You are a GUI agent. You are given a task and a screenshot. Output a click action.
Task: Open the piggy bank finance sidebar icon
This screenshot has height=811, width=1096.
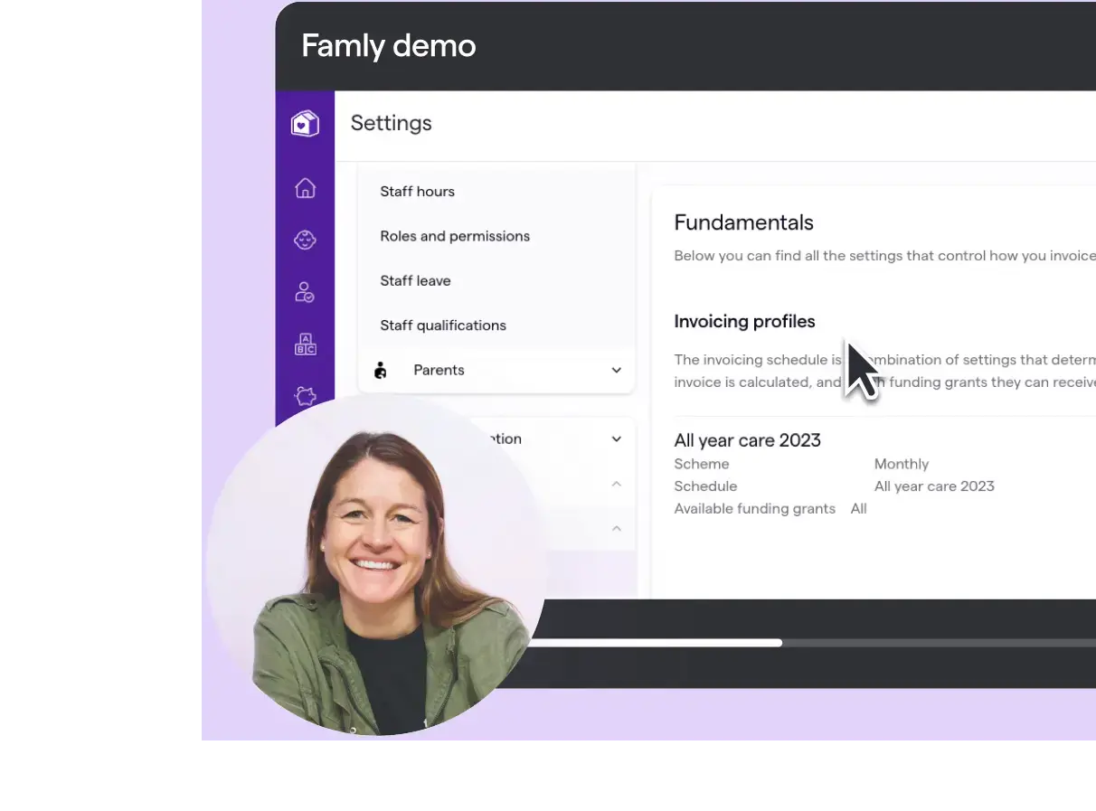[x=306, y=396]
